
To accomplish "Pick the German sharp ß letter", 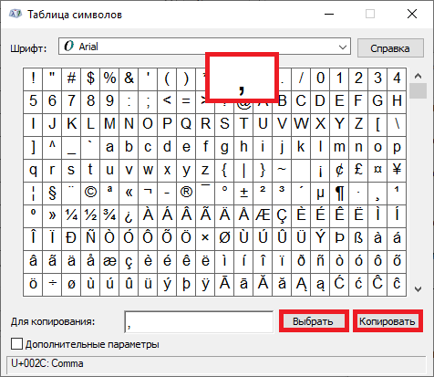I will (358, 239).
